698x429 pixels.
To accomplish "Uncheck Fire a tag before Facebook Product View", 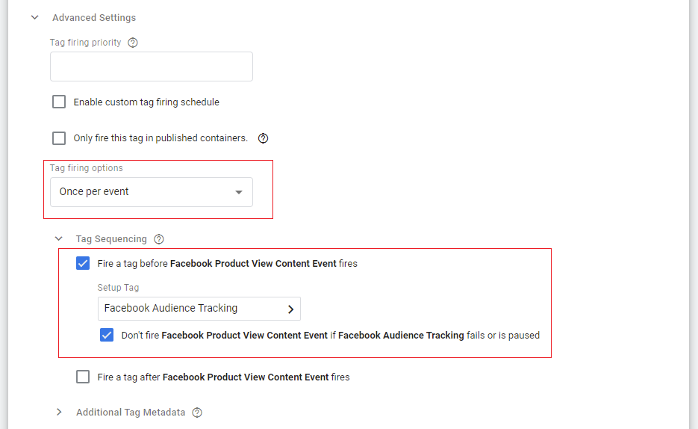I will click(83, 263).
